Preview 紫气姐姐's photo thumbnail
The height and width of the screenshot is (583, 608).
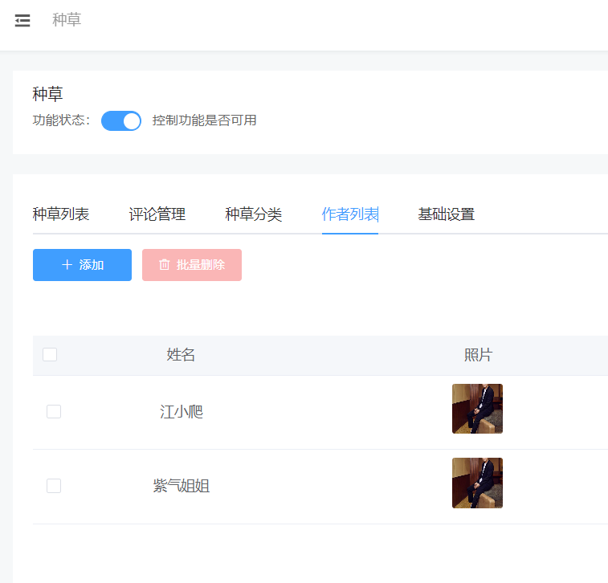coord(477,483)
